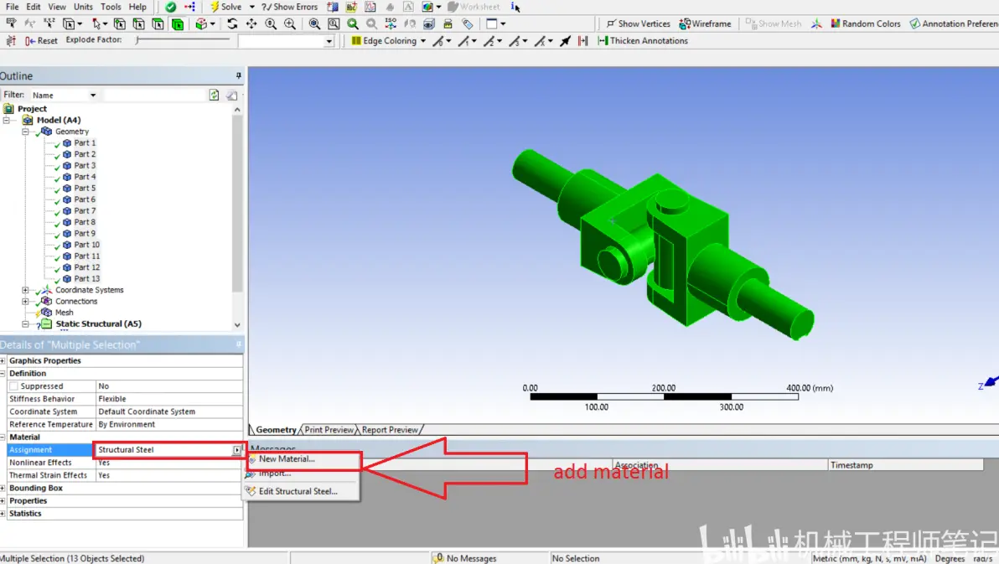Open the Units menu
The width and height of the screenshot is (999, 564).
83,7
